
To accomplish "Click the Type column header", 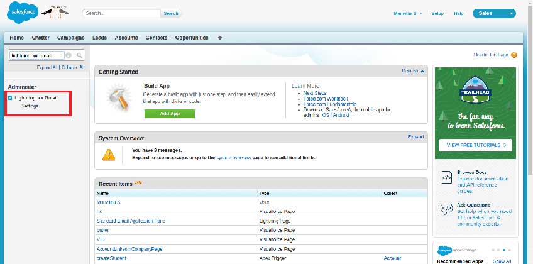I will point(264,194).
